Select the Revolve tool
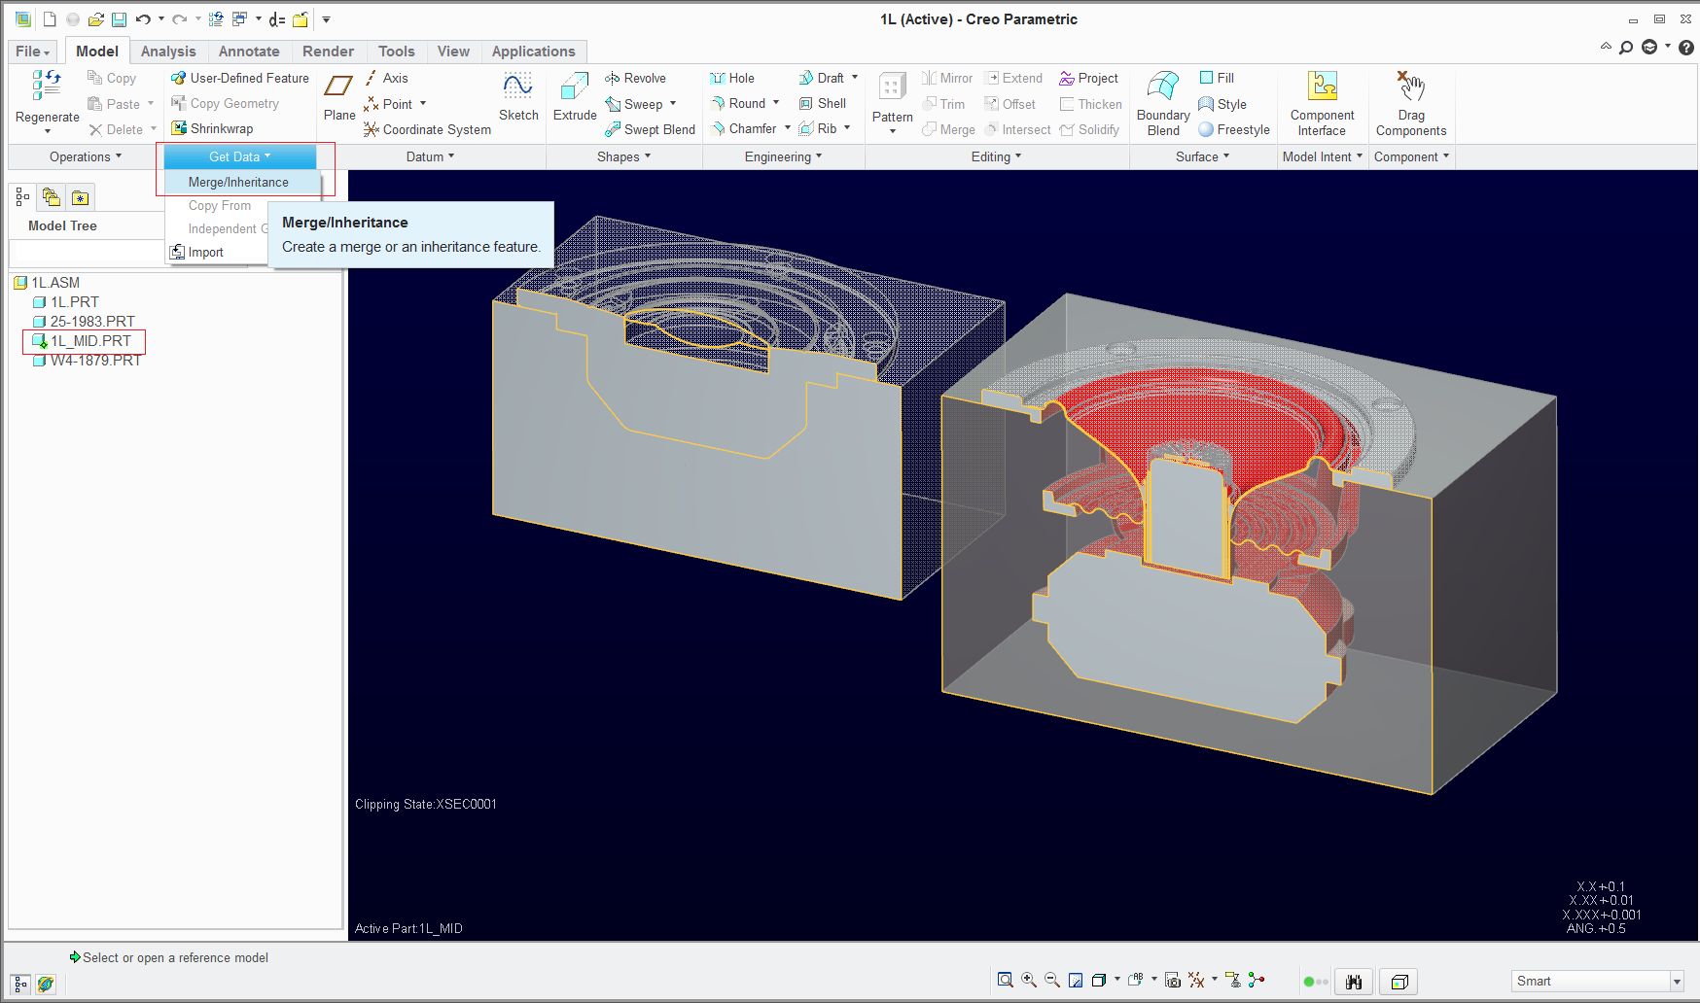1700x1003 pixels. pyautogui.click(x=635, y=78)
